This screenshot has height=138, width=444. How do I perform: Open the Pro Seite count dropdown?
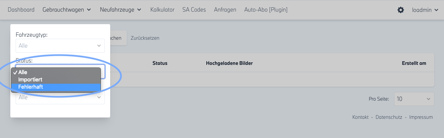pyautogui.click(x=414, y=99)
